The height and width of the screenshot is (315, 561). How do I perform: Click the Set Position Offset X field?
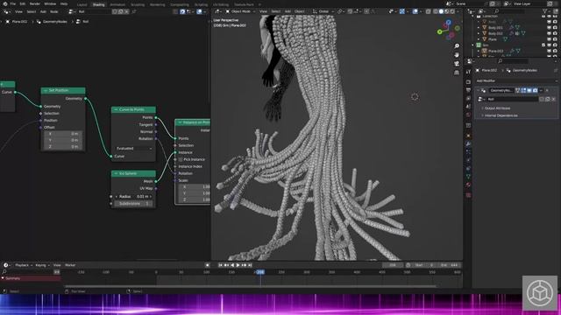click(63, 134)
